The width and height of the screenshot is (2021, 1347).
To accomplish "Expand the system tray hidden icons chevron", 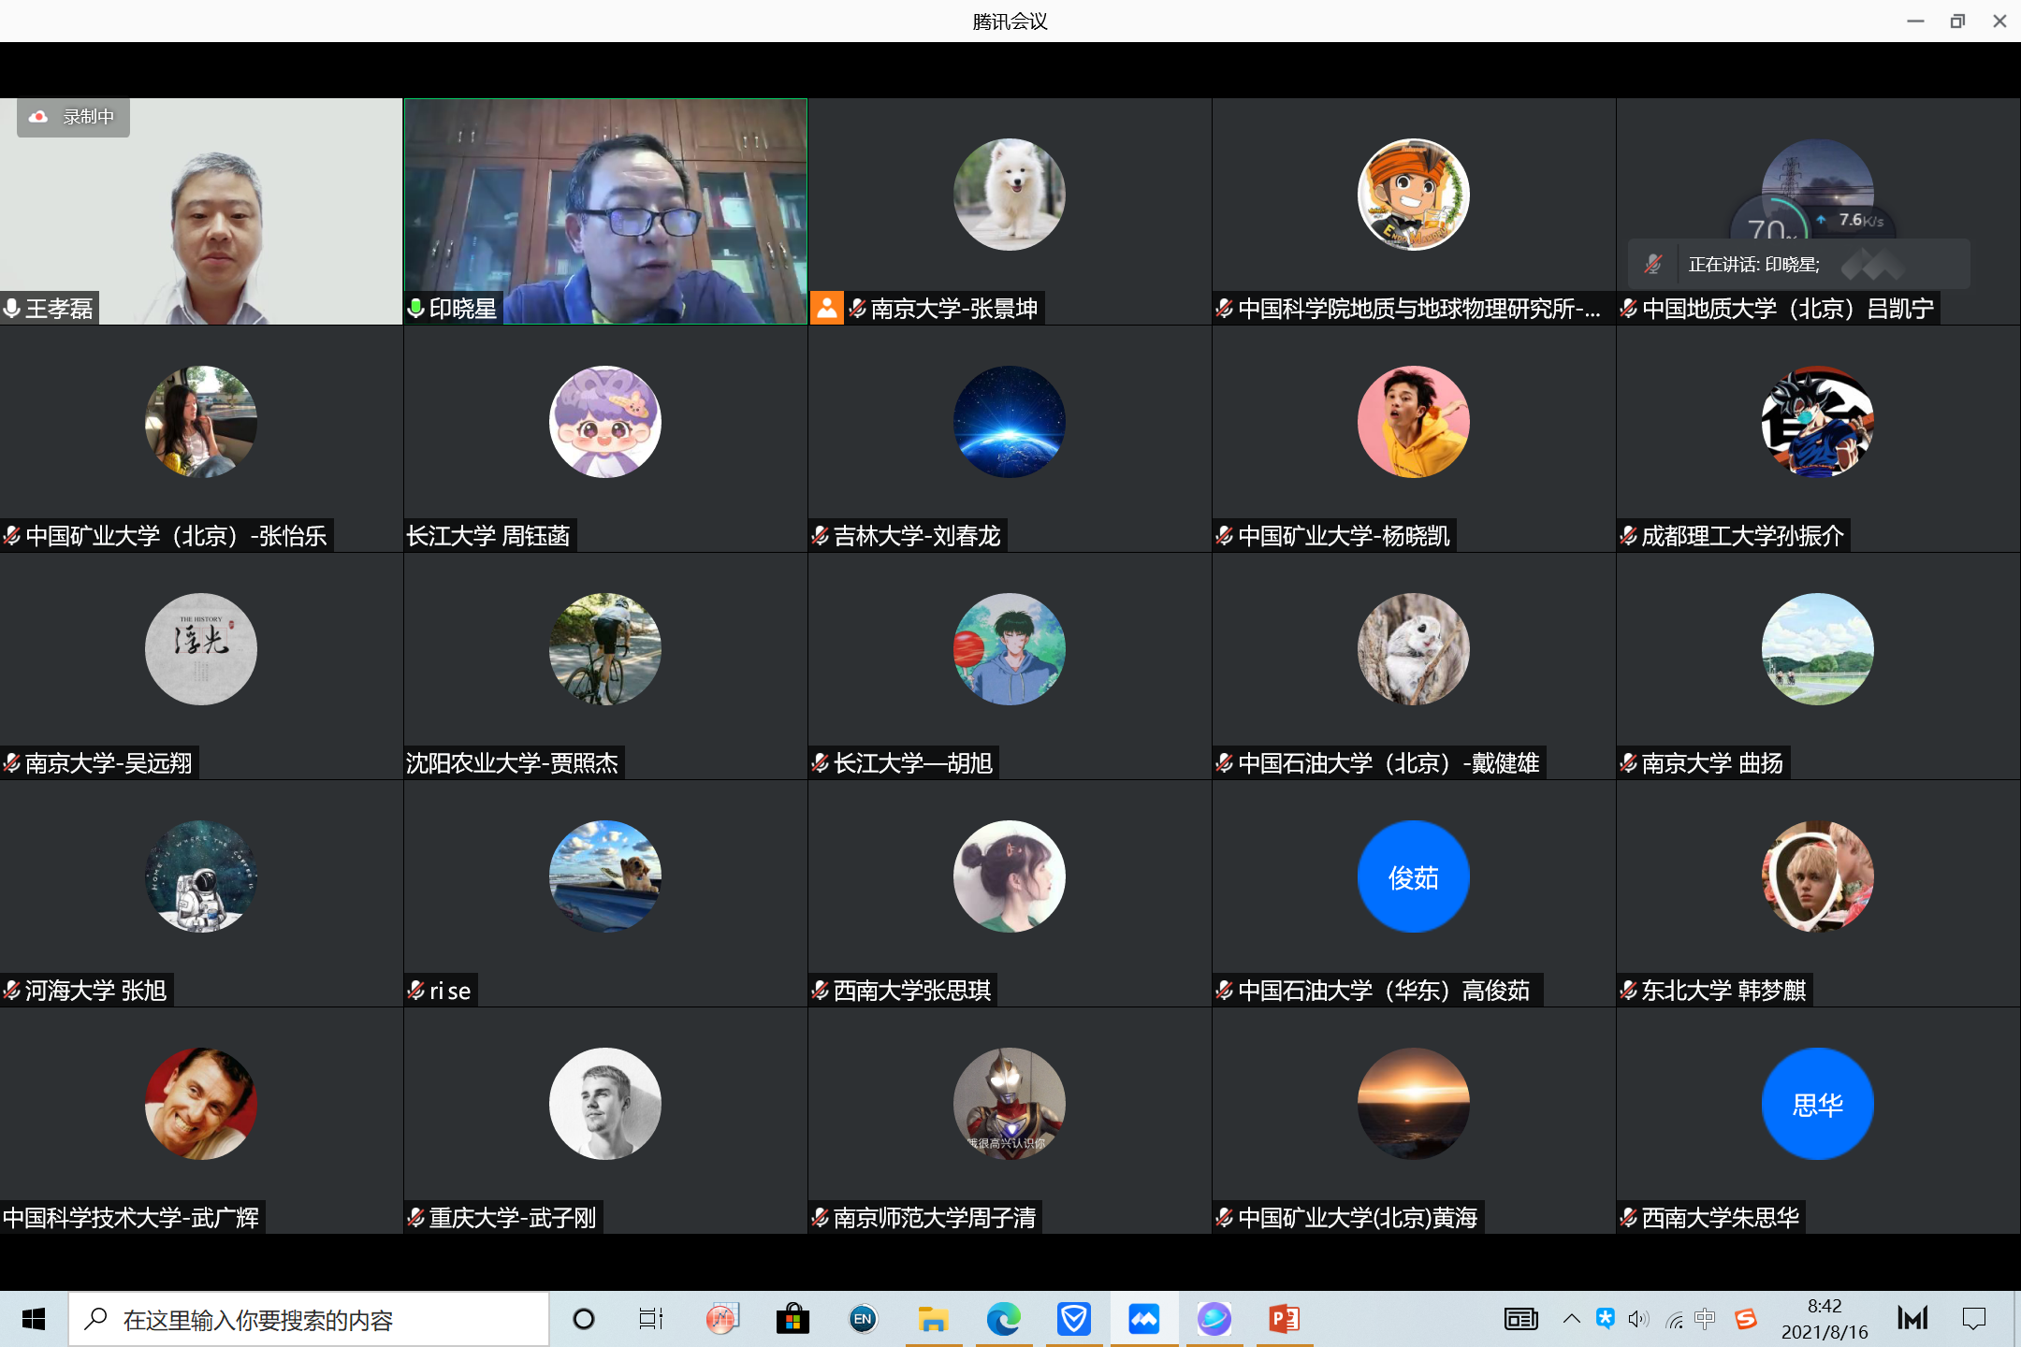I will pos(1572,1320).
